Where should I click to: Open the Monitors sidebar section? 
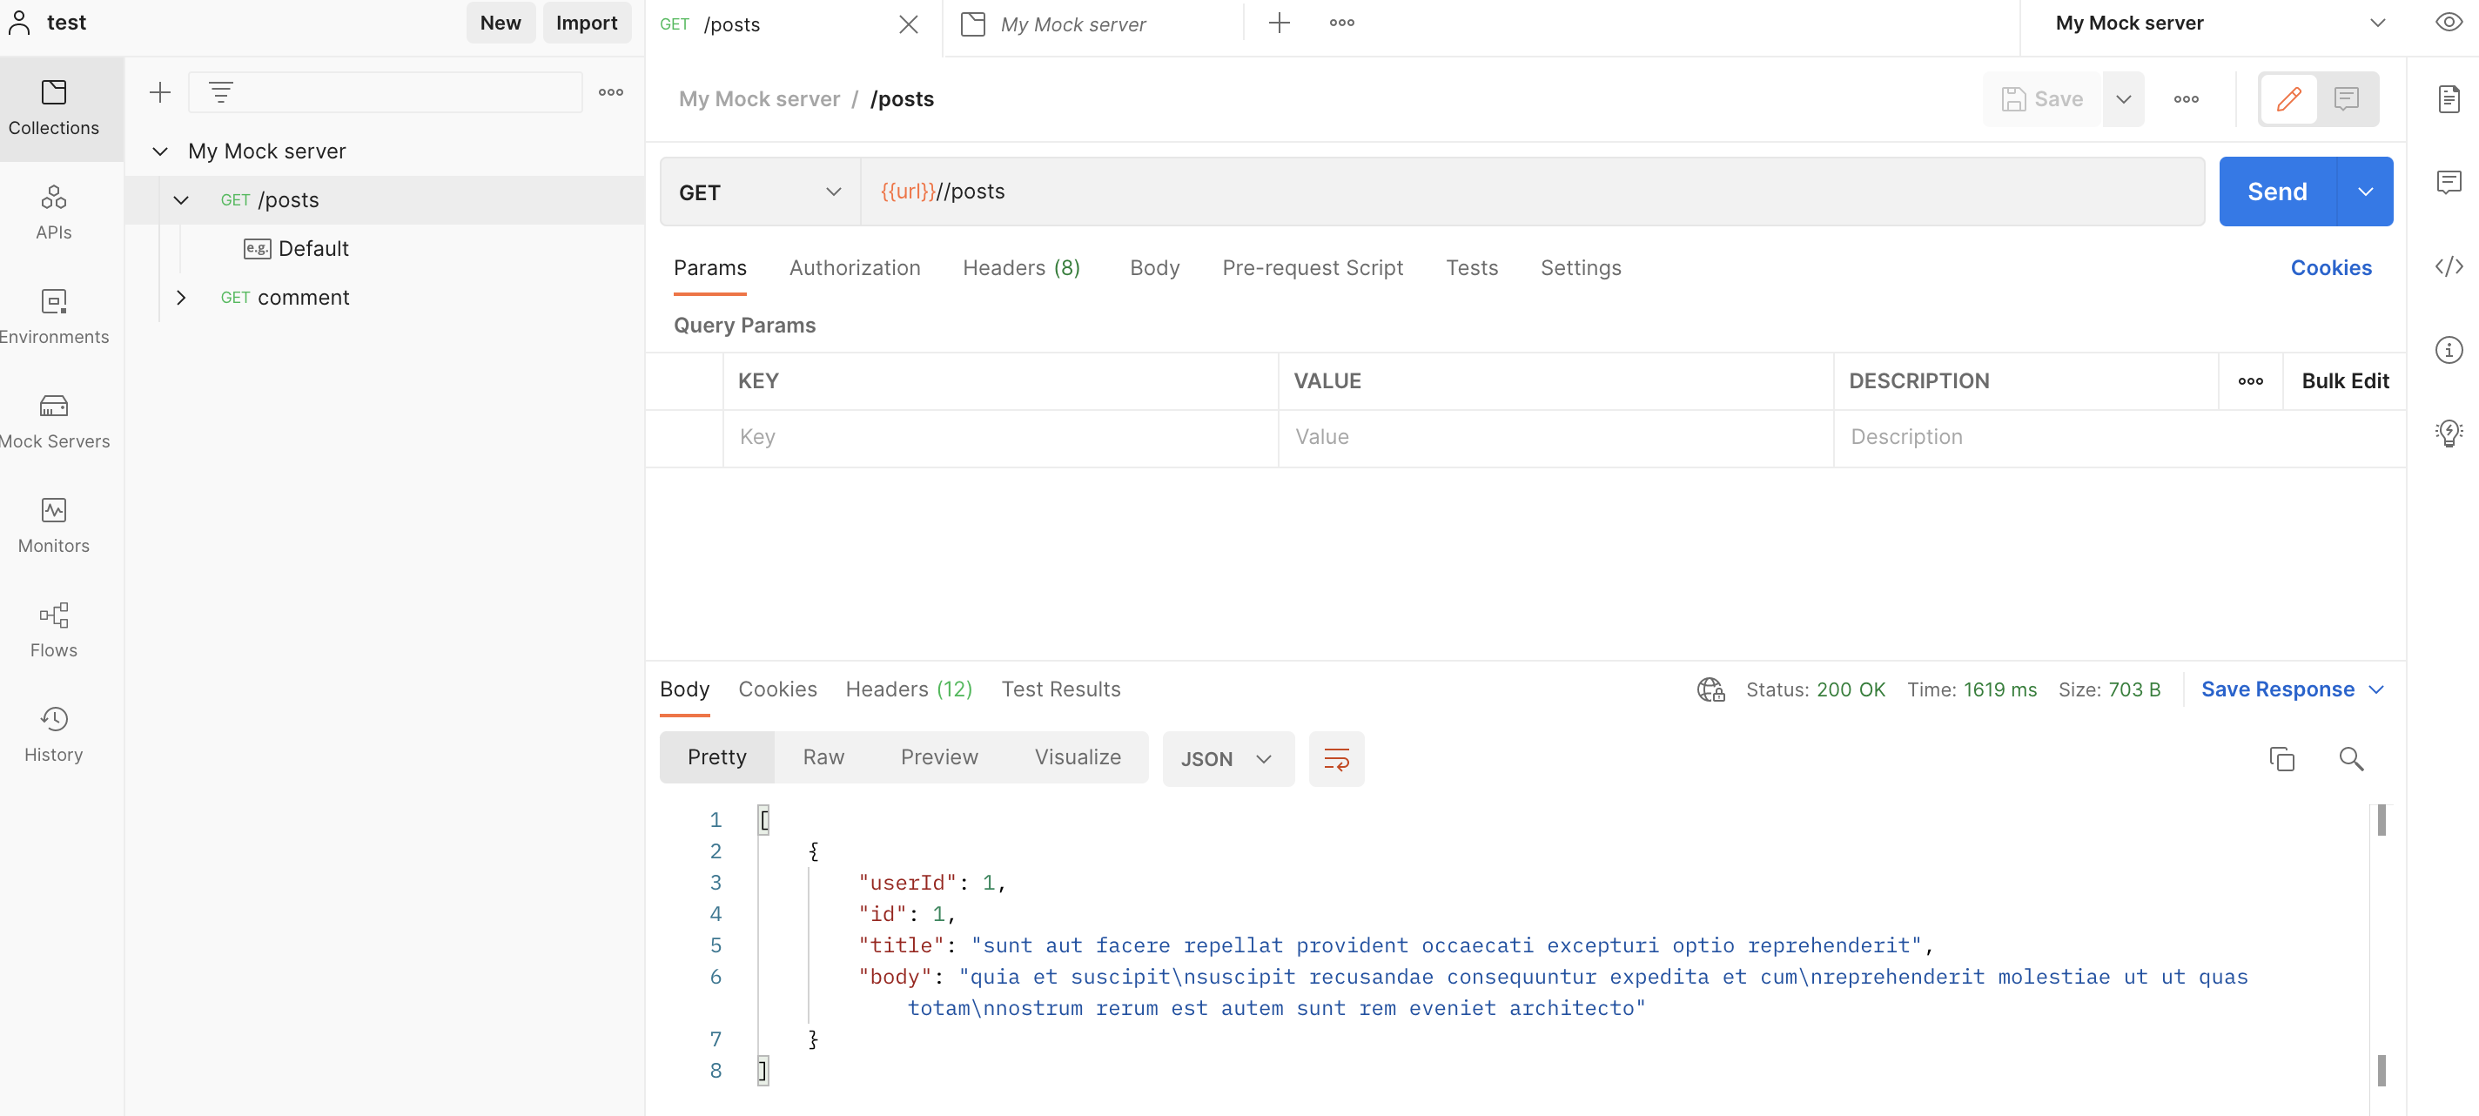click(x=54, y=525)
